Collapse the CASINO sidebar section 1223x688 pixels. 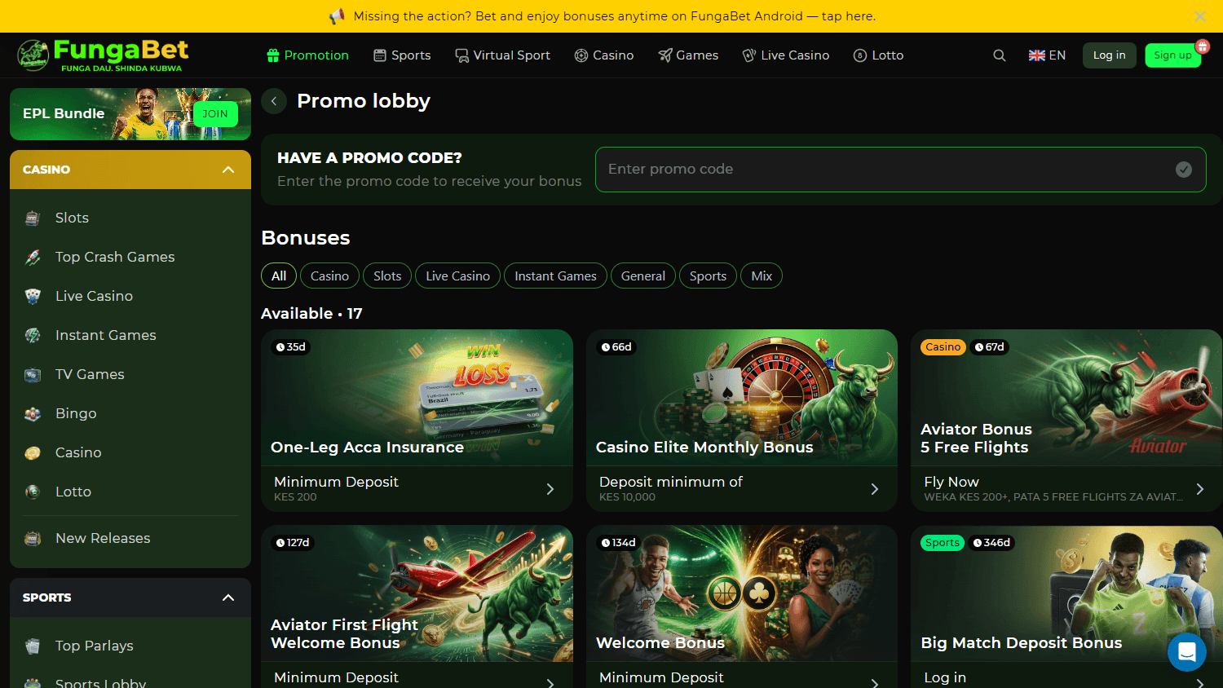point(228,170)
